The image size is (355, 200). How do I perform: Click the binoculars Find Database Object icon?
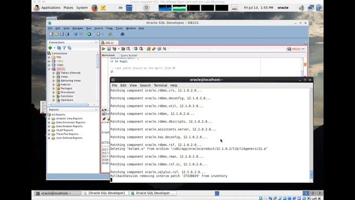click(x=122, y=34)
